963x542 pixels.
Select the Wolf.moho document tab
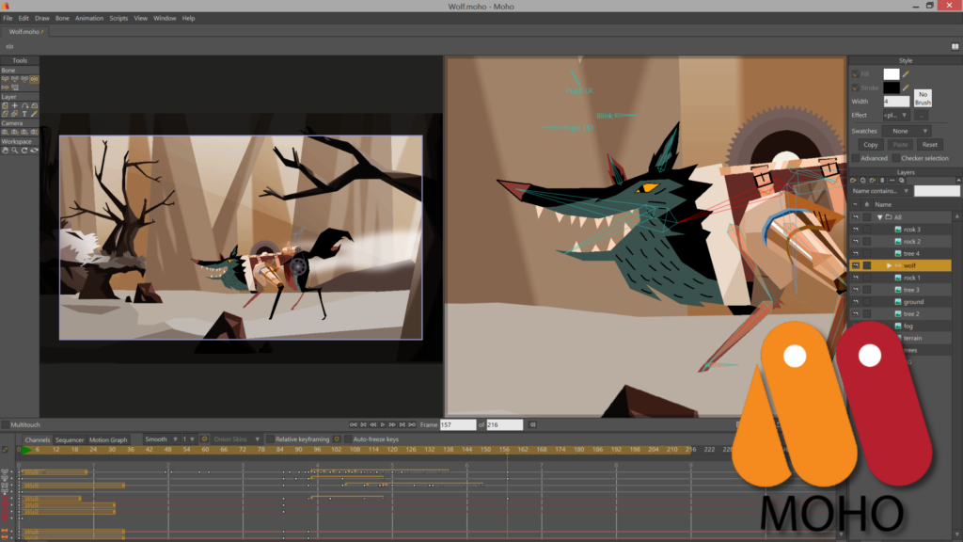coord(24,32)
